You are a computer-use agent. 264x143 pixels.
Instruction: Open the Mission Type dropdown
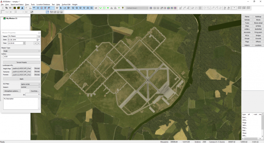point(21,51)
